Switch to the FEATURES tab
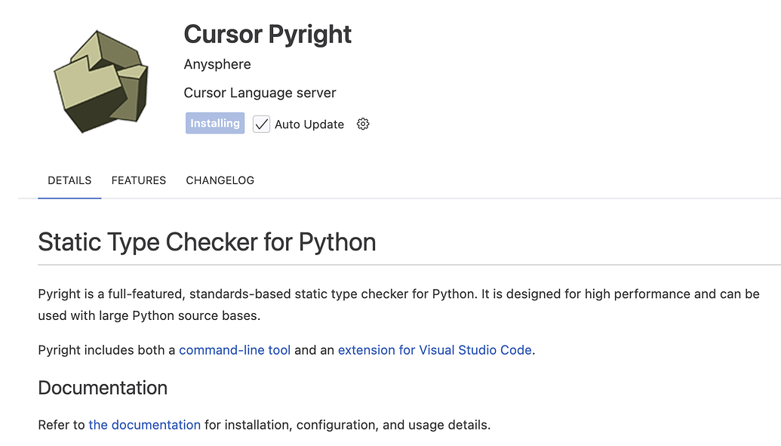Image resolution: width=781 pixels, height=446 pixels. point(138,180)
